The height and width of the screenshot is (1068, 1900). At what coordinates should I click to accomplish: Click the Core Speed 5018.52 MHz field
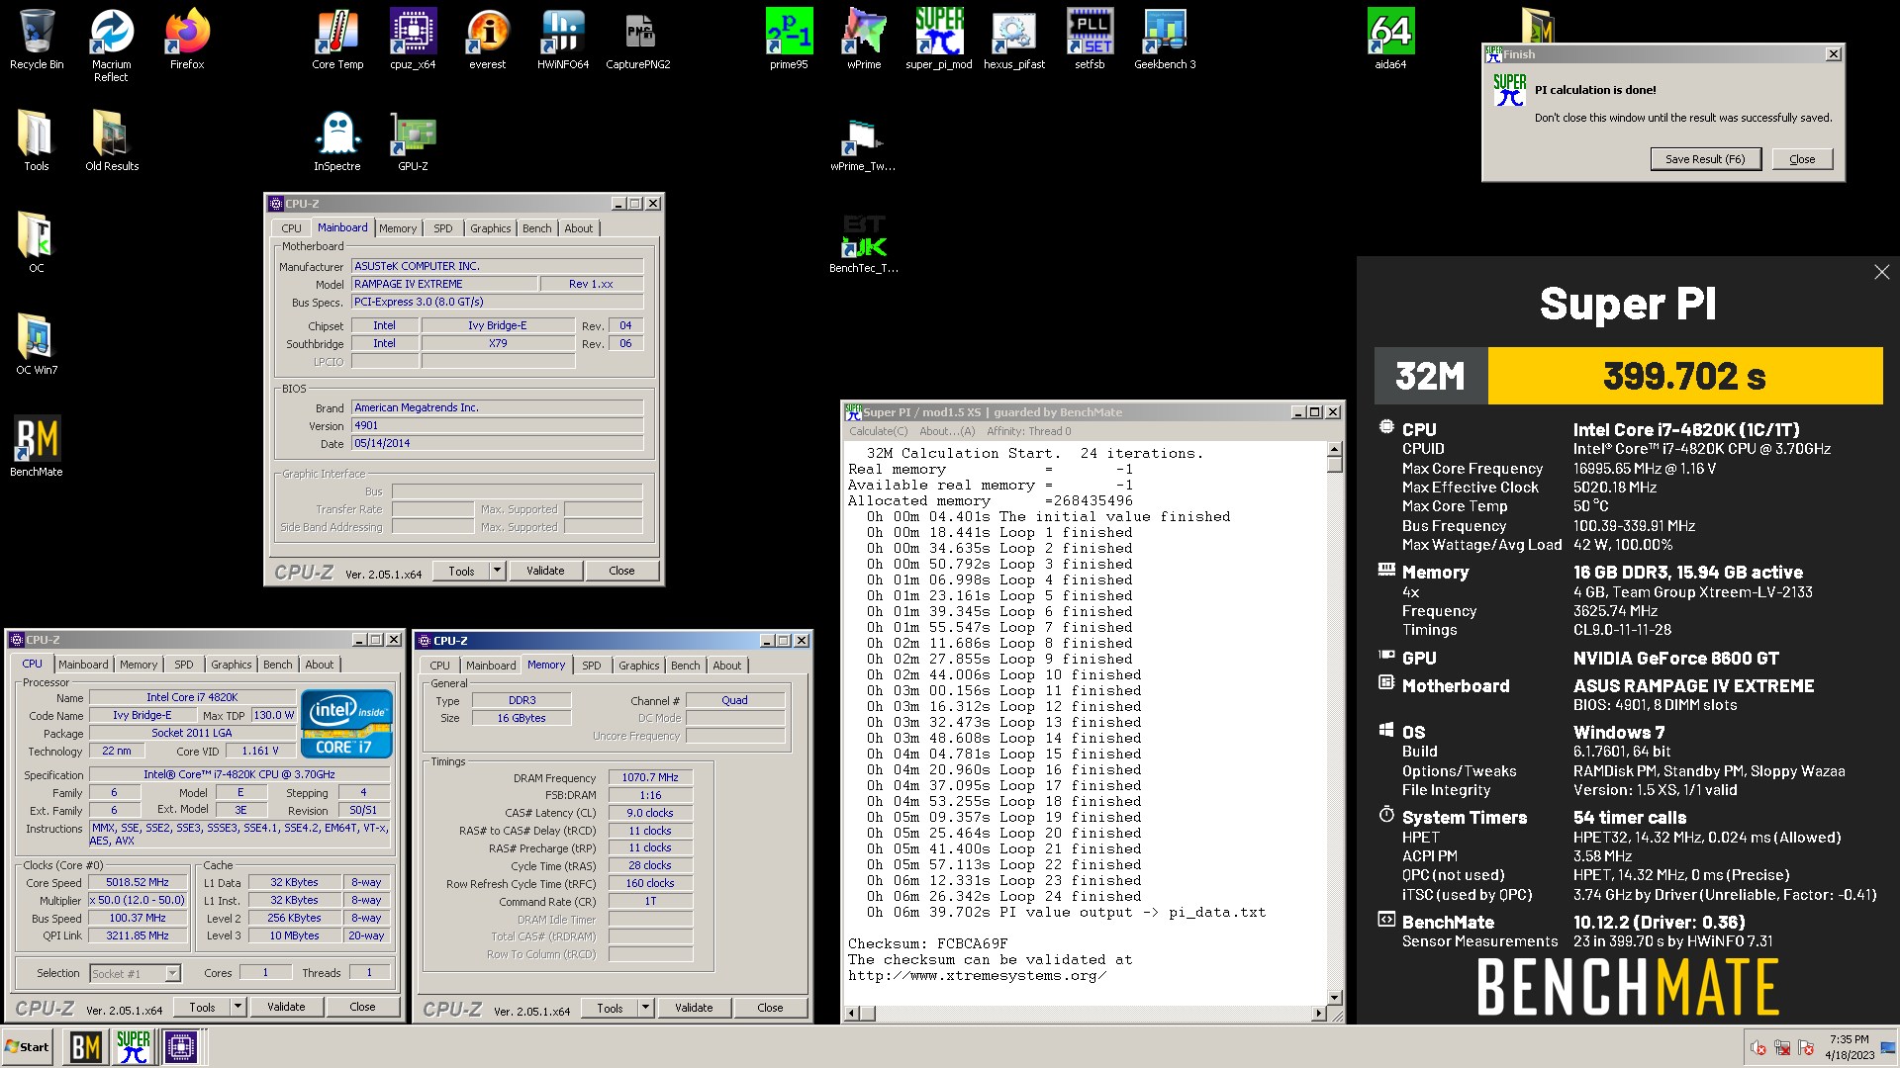138,883
